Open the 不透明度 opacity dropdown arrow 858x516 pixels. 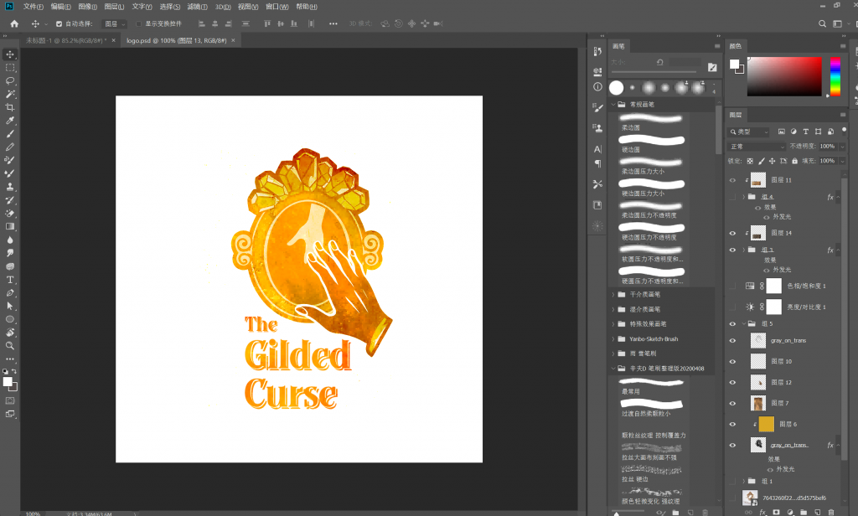pos(842,147)
